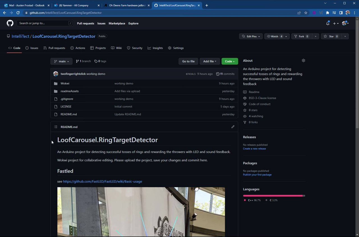This screenshot has height=237, width=359.
Task: Open the Chrome three-dot menu
Action: point(354,13)
